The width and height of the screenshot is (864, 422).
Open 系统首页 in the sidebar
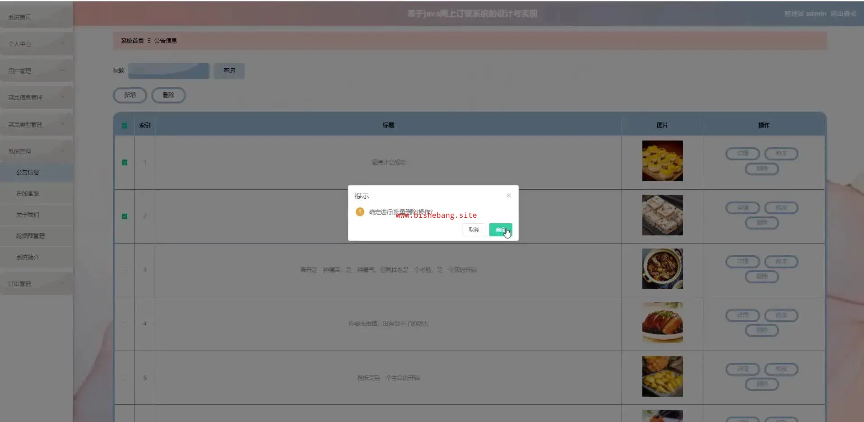click(37, 17)
